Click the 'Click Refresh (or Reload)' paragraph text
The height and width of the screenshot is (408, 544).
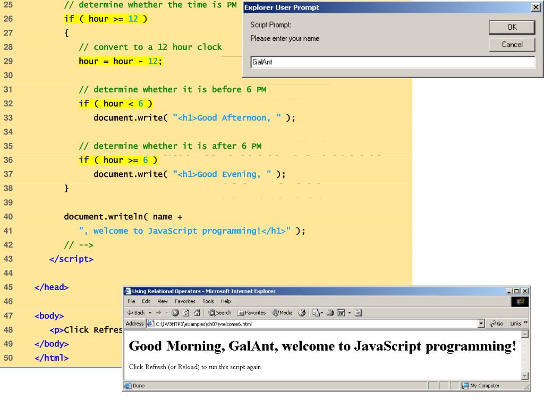point(195,367)
